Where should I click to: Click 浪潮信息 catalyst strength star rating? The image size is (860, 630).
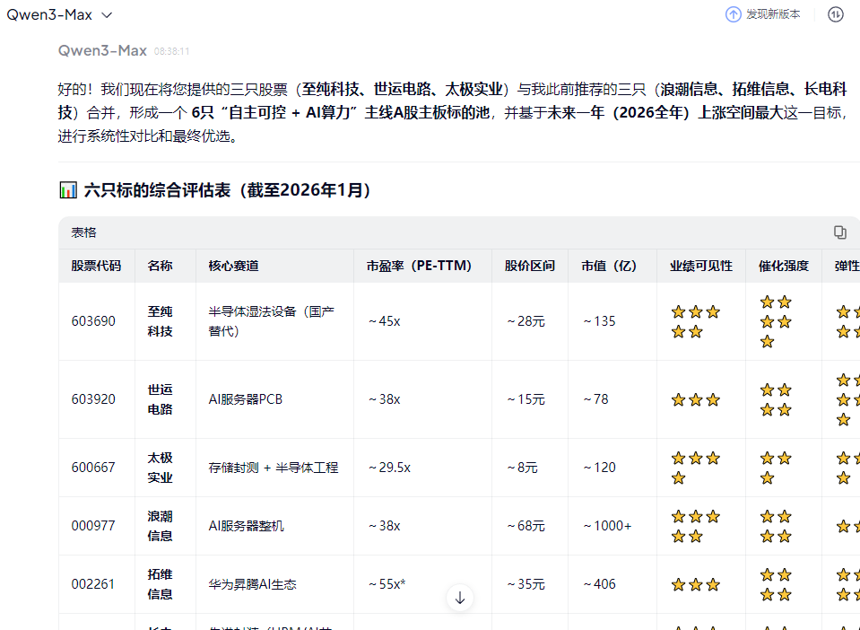pyautogui.click(x=776, y=526)
